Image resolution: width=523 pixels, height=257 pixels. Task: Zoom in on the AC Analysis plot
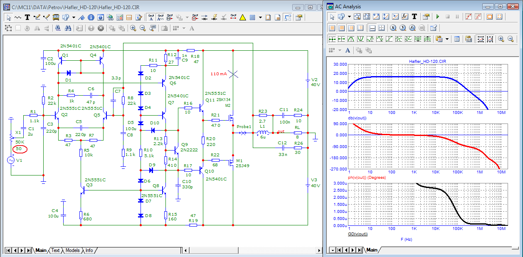(501, 39)
